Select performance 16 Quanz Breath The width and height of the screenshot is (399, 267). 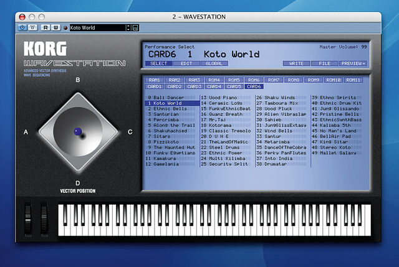pos(228,115)
